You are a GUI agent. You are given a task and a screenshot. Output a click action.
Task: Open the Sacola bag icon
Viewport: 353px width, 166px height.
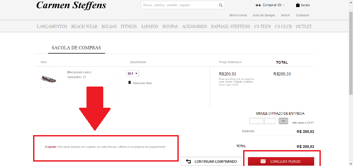pos(297,5)
